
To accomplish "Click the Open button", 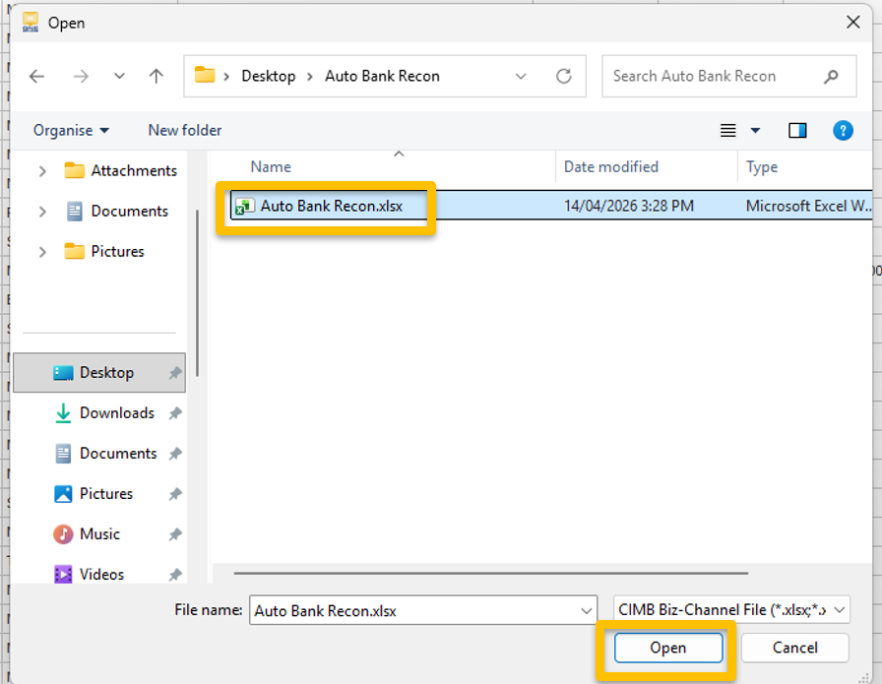I will point(667,648).
